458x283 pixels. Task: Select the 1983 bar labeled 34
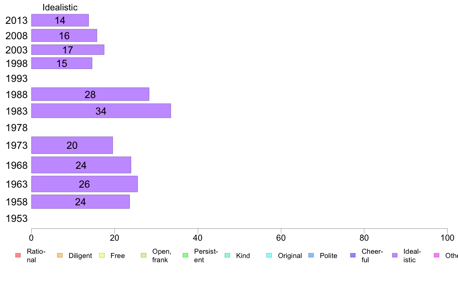click(101, 111)
